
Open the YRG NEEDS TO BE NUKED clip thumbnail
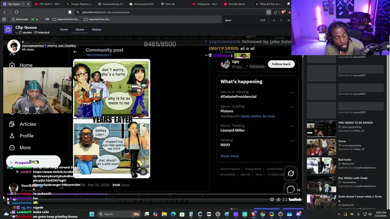[321, 128]
